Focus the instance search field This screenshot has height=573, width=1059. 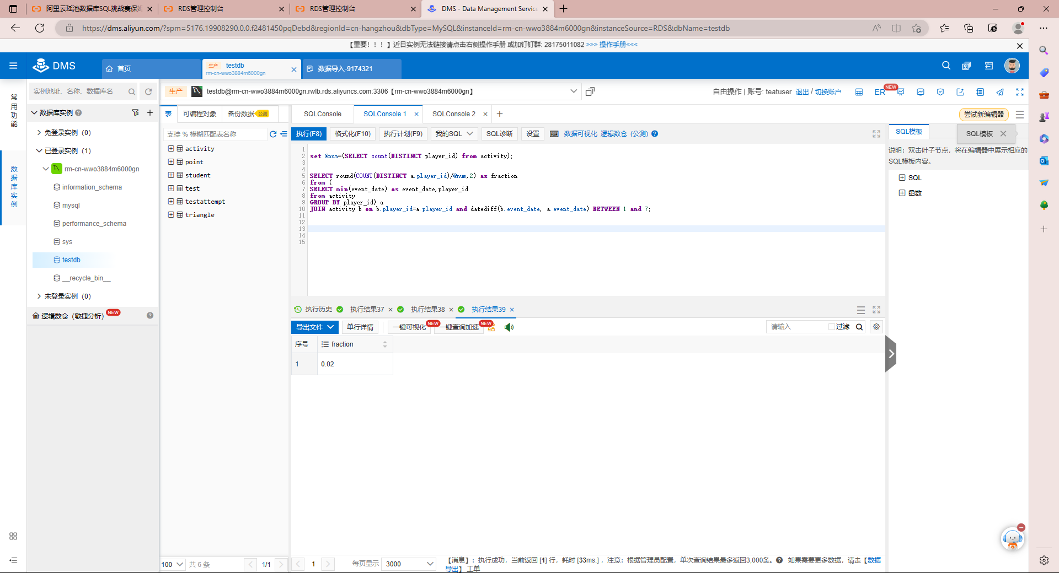(x=78, y=91)
